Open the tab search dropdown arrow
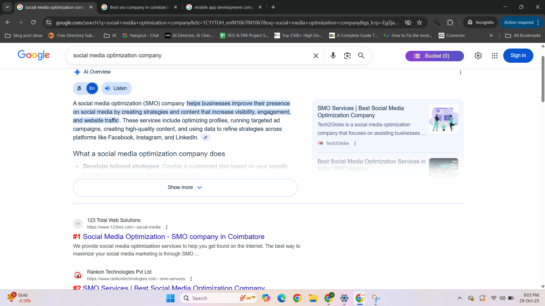The width and height of the screenshot is (545, 306). [7, 7]
